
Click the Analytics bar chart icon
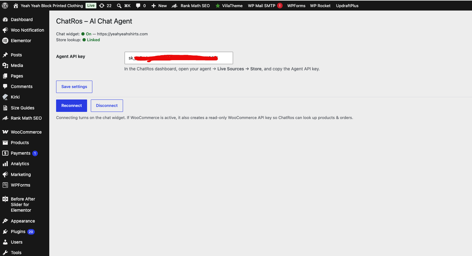coord(5,164)
